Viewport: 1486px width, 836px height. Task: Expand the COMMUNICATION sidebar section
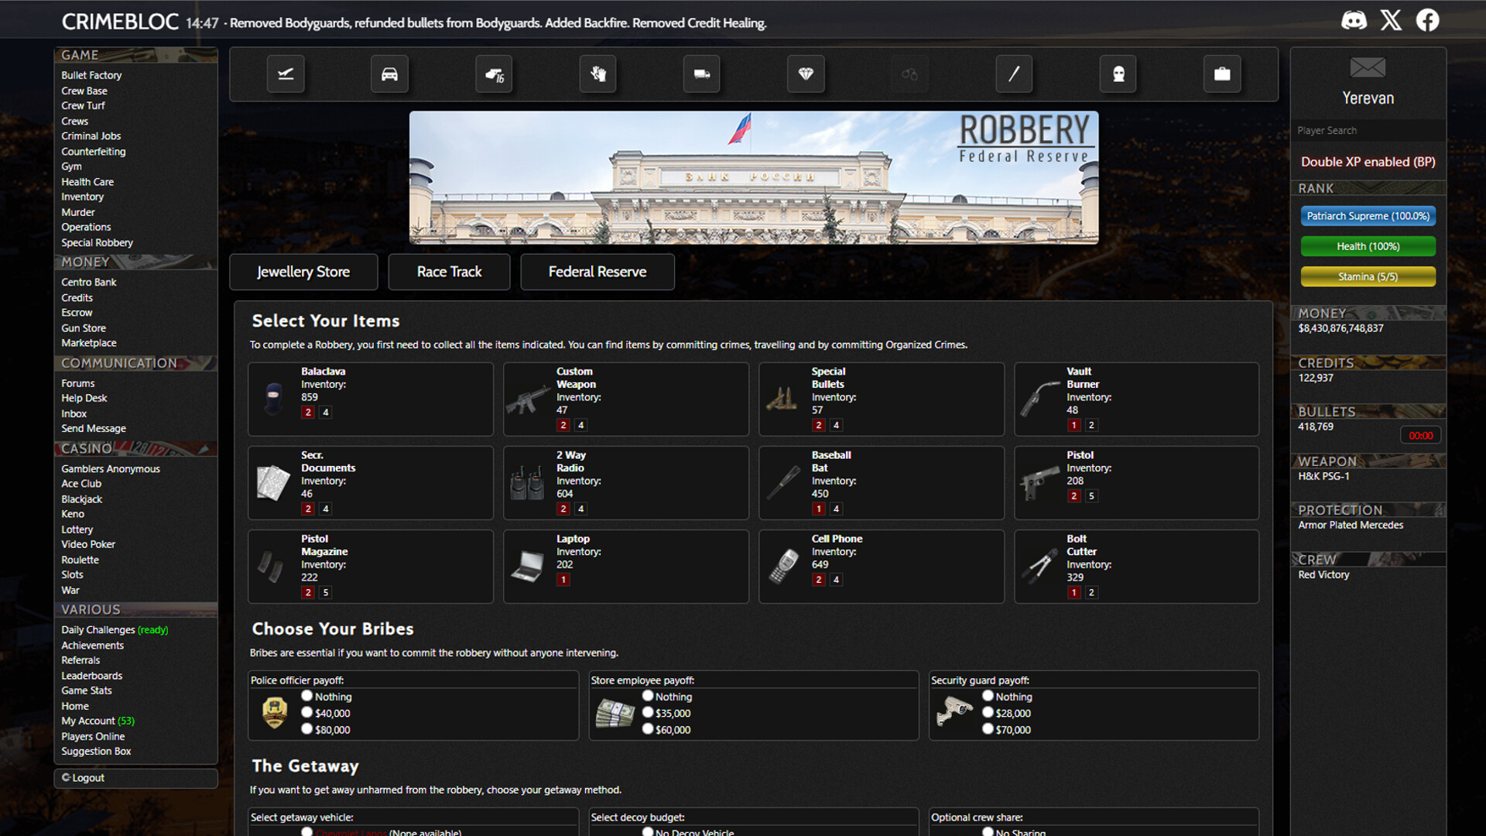coord(118,362)
